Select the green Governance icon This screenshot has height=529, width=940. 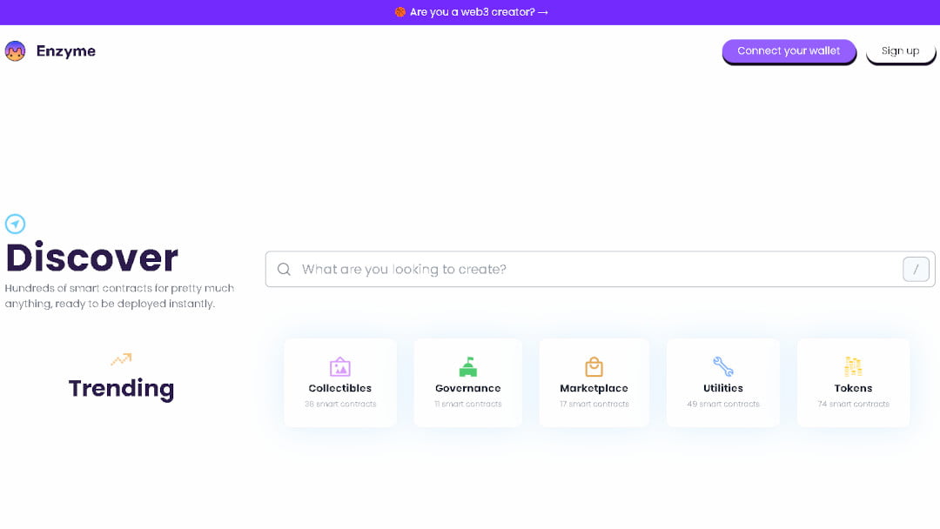click(x=468, y=366)
